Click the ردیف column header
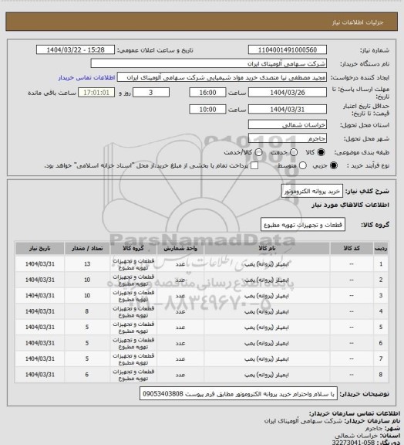This screenshot has width=404, height=445. [x=381, y=248]
